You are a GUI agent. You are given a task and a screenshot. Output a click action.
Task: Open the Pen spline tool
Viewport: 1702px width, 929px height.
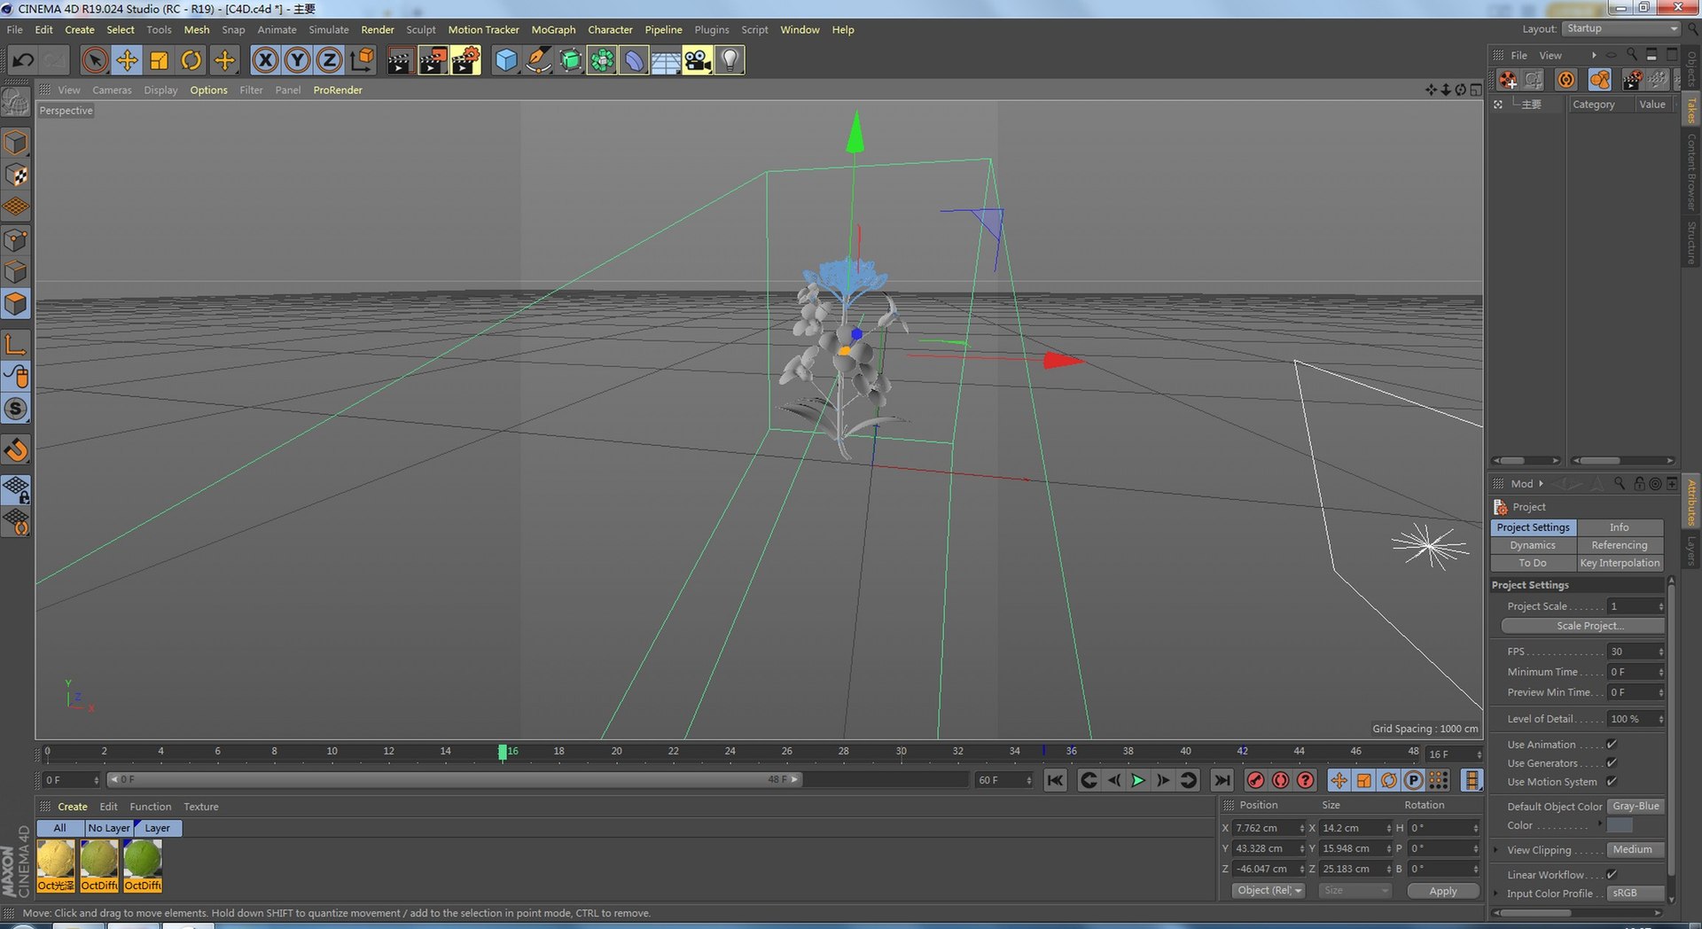(x=538, y=60)
